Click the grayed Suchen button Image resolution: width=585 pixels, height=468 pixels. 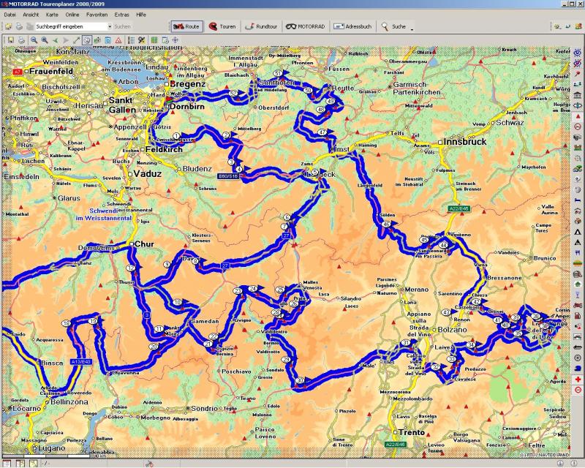tap(122, 26)
